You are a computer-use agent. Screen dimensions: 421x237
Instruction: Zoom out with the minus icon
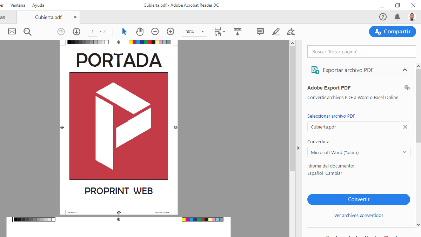[155, 32]
